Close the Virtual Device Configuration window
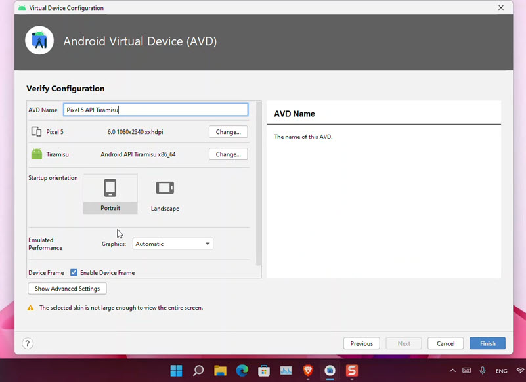Screen dimensions: 526x382 [501, 7]
